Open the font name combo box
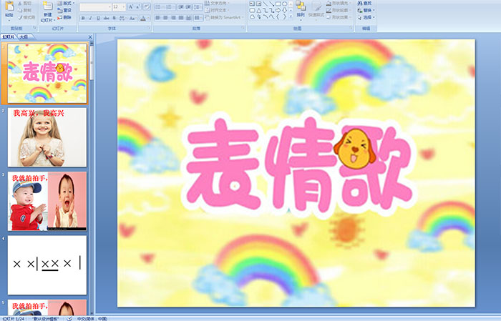This screenshot has height=321, width=501. tap(95, 6)
